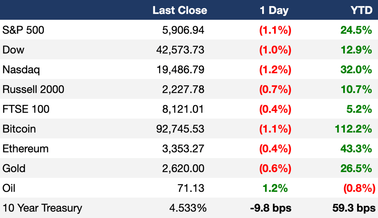Click Treasury yield value 4.533%
The height and width of the screenshot is (218, 378).
[188, 208]
